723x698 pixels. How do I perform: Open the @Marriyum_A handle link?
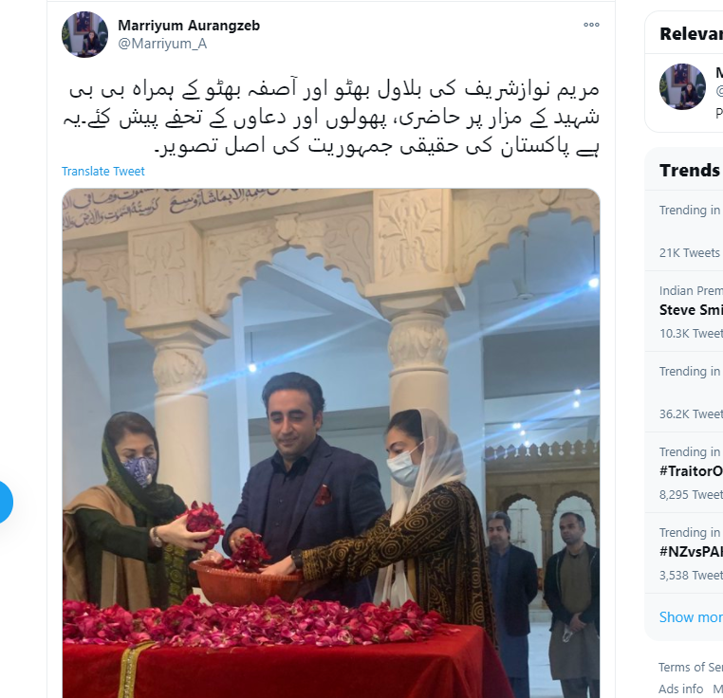coord(162,44)
